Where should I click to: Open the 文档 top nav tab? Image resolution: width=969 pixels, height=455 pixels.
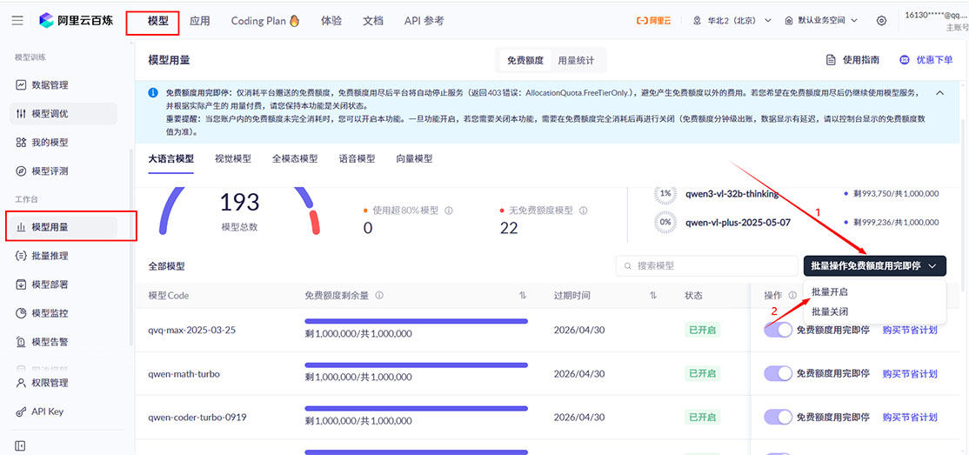tap(372, 21)
